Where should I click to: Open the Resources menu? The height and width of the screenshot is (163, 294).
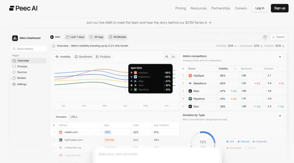click(x=198, y=8)
